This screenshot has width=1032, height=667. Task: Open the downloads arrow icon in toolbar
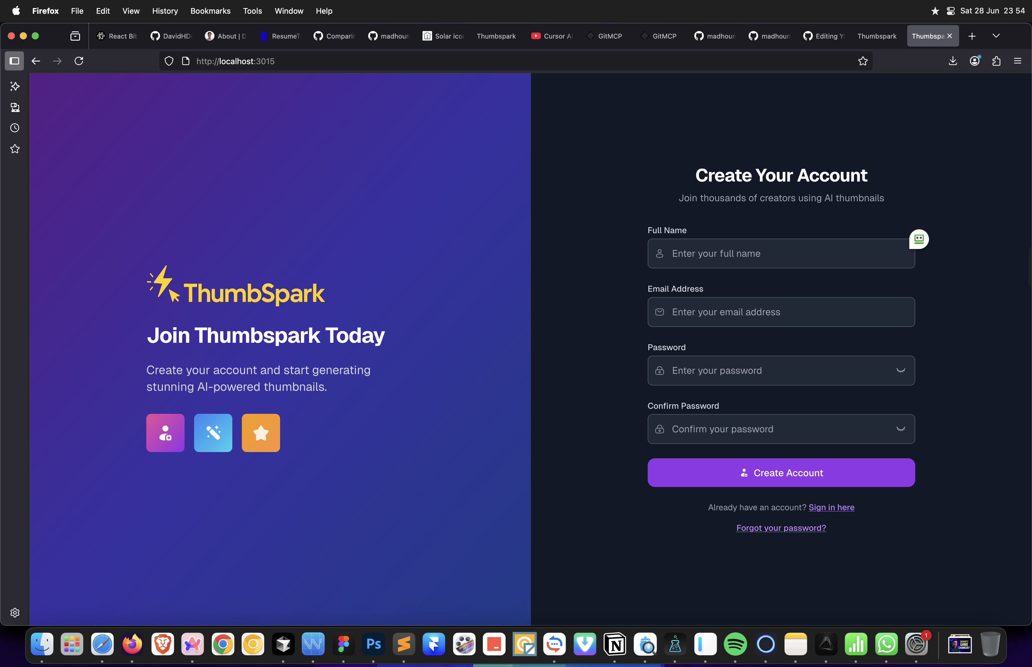pyautogui.click(x=953, y=61)
